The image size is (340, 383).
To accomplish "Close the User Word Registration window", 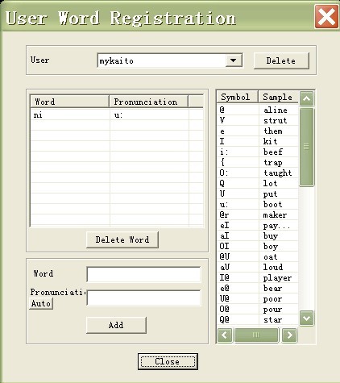I will pos(326,16).
